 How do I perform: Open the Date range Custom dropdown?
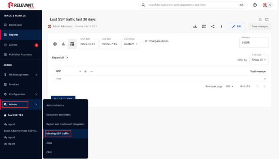(131, 44)
